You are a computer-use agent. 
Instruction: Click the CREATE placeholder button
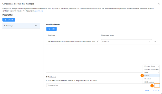pyautogui.click(x=9, y=20)
